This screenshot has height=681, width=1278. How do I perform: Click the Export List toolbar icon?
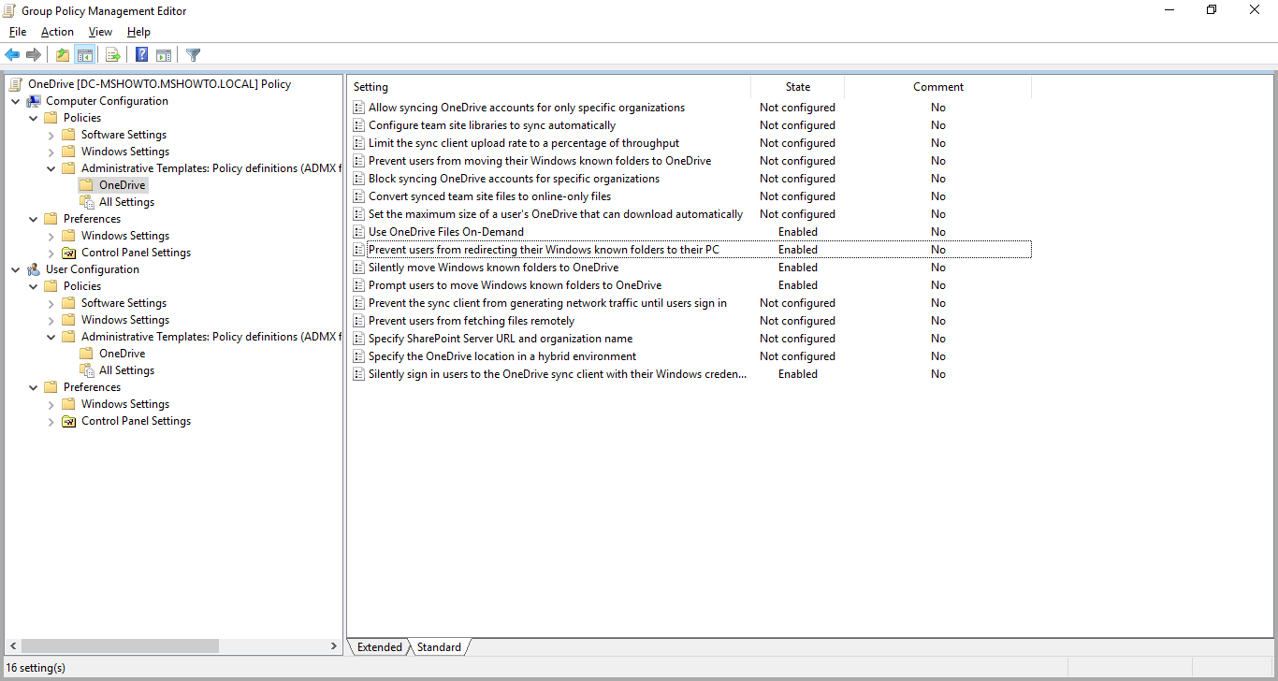(113, 55)
